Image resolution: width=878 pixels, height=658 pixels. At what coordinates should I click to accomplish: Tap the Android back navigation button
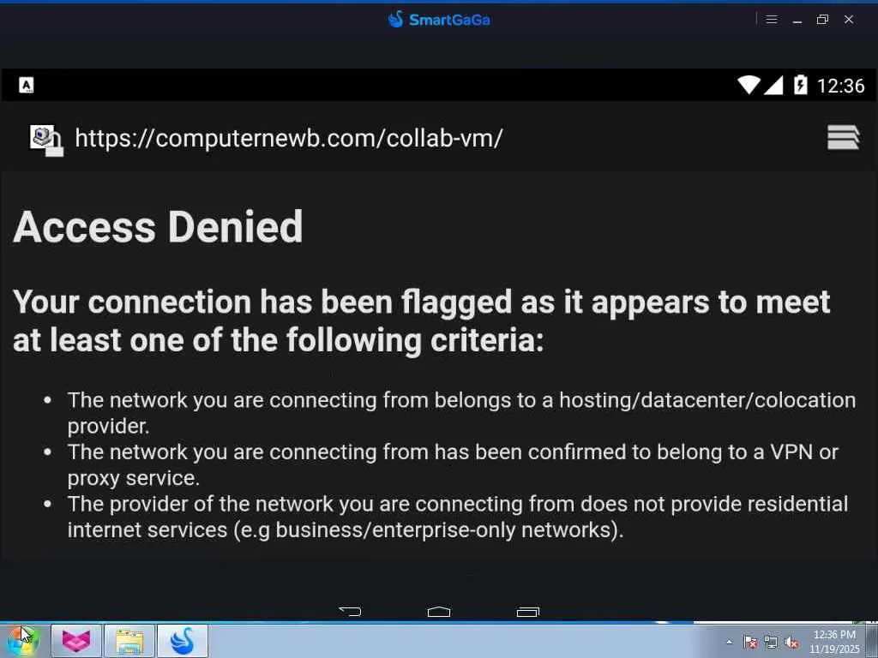pos(350,611)
